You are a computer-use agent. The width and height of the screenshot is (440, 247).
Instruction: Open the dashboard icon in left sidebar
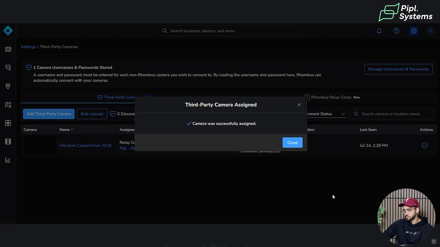[x=8, y=49]
